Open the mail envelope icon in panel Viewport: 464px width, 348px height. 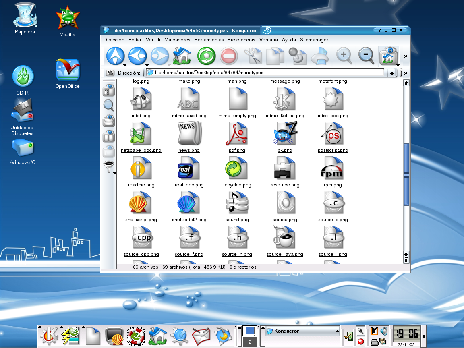coord(201,336)
